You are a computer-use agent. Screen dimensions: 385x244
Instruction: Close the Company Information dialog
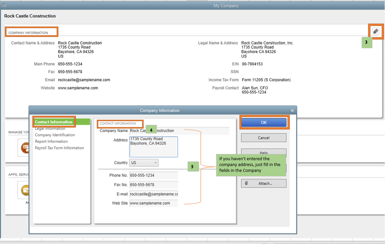tap(292, 110)
